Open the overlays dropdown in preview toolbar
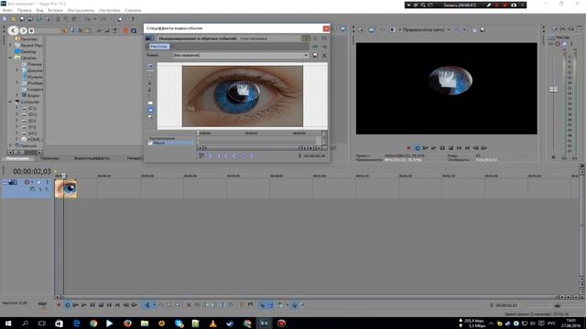Screen dimensions: 586x329 (x=464, y=30)
